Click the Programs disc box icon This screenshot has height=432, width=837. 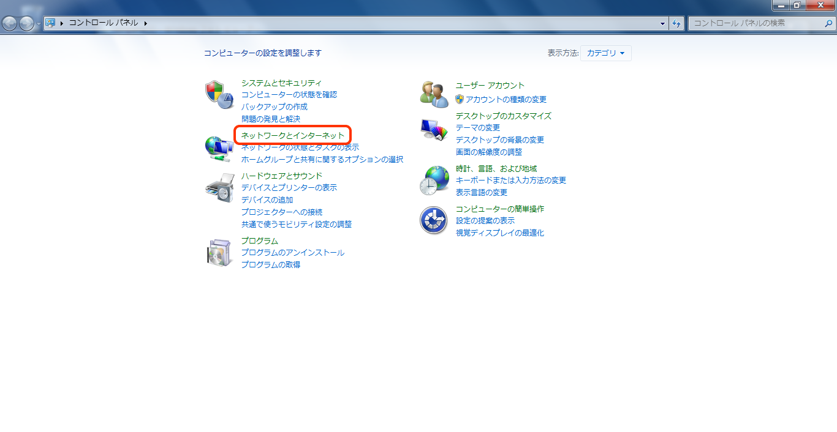point(219,253)
